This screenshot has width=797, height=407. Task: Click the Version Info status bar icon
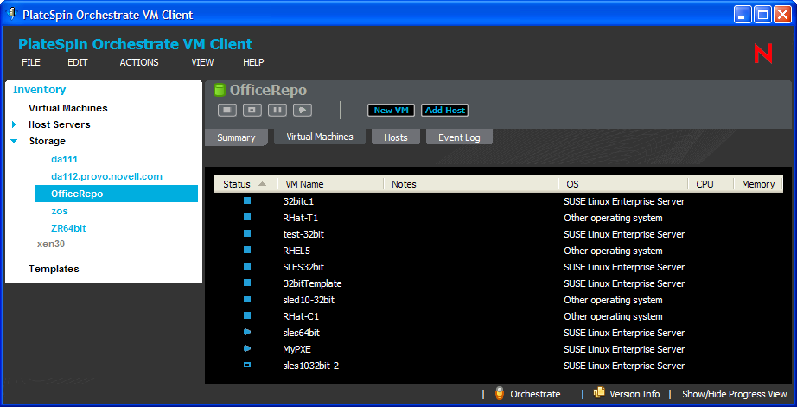(599, 393)
